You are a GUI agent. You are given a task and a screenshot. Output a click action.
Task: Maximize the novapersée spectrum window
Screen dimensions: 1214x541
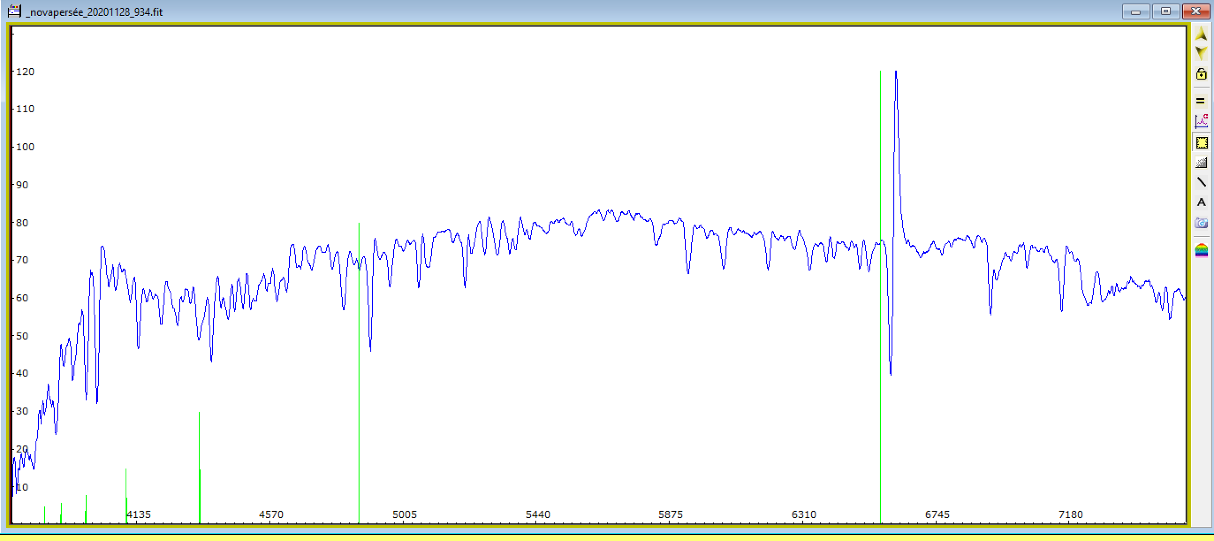point(1166,11)
